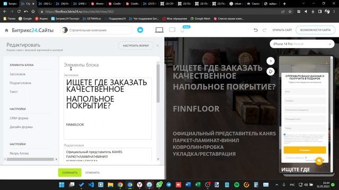Click ОТКРЫТЬ САЙТ link

(x=282, y=30)
